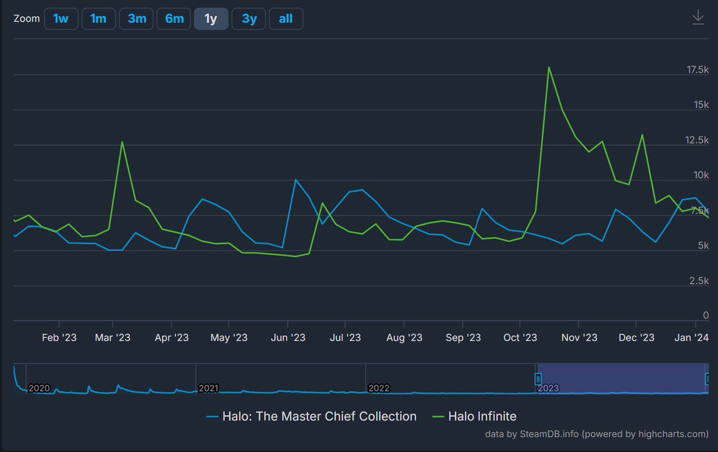Toggle Halo: The Master Chief Collection series
This screenshot has width=718, height=452.
(x=312, y=416)
